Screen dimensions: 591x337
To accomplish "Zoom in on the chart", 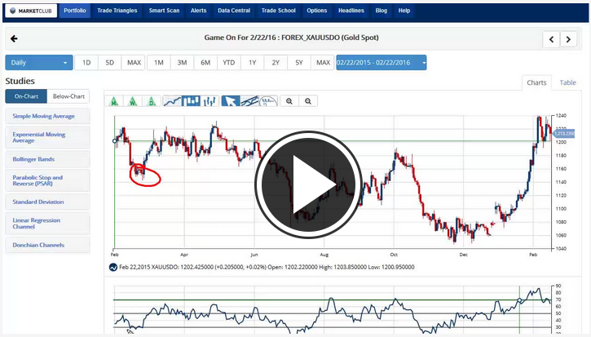I will [289, 101].
